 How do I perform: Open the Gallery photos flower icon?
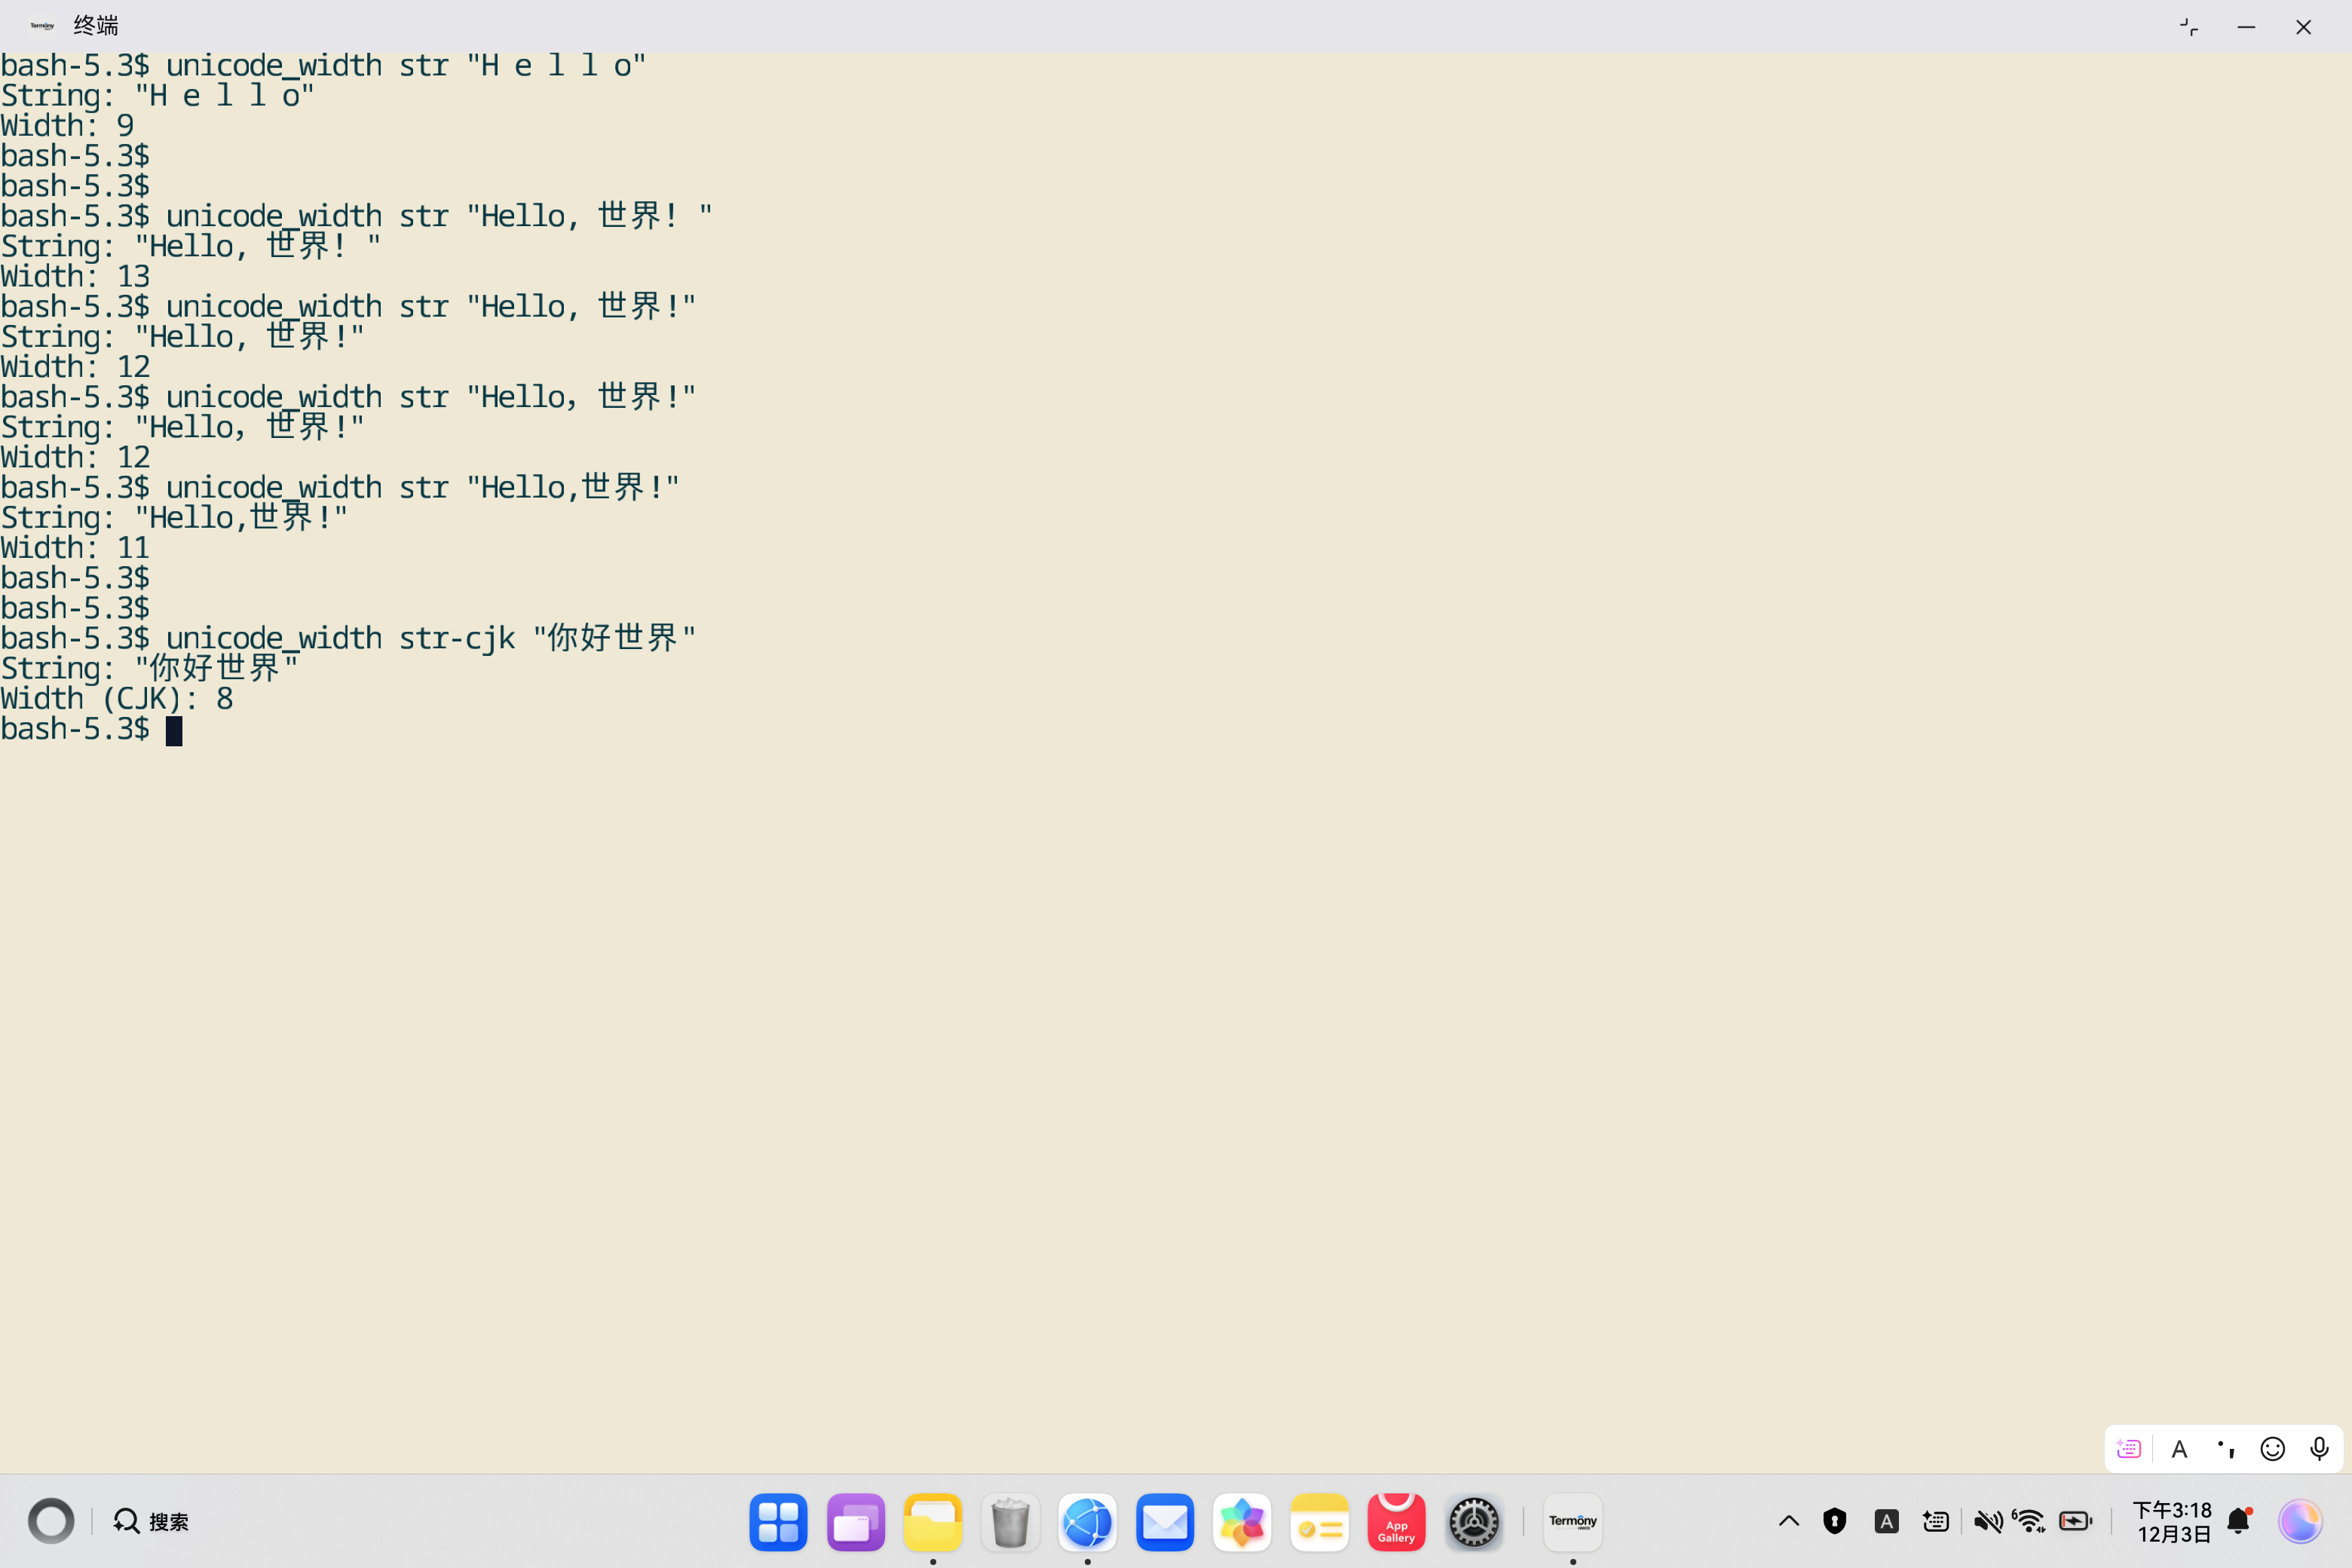tap(1241, 1521)
